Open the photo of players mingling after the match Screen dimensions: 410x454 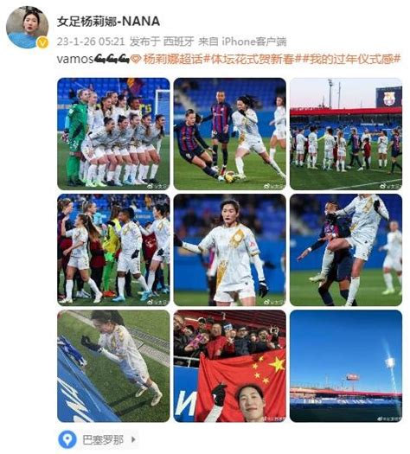113,250
